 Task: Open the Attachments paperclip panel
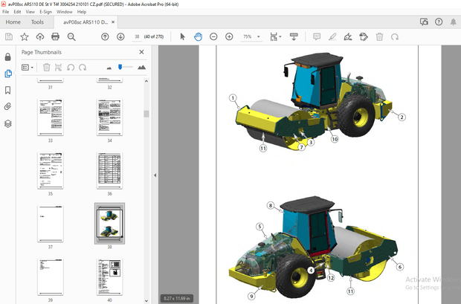8,107
